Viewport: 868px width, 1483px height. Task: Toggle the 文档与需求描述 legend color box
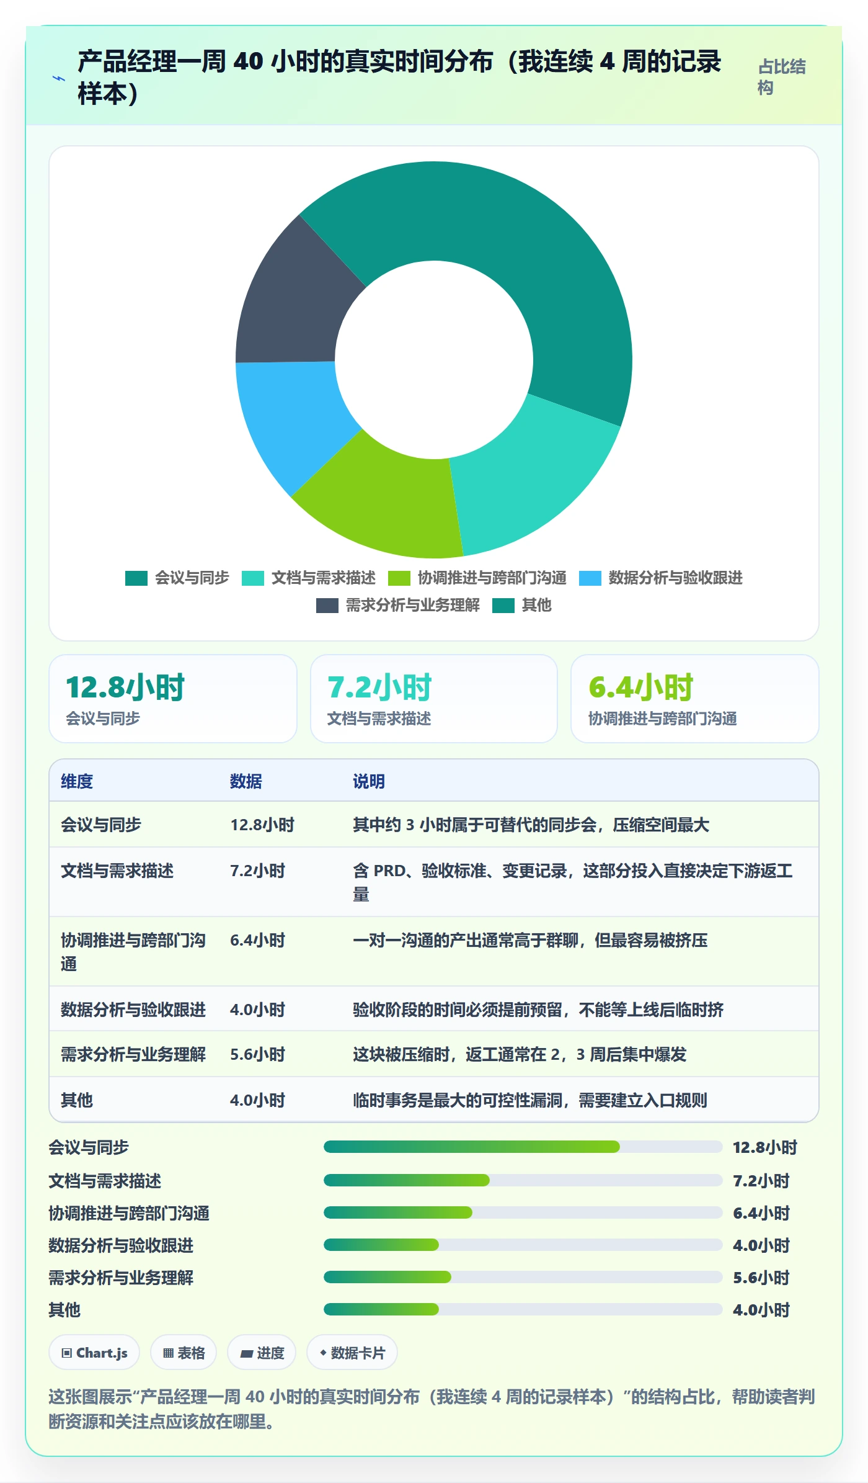point(253,578)
